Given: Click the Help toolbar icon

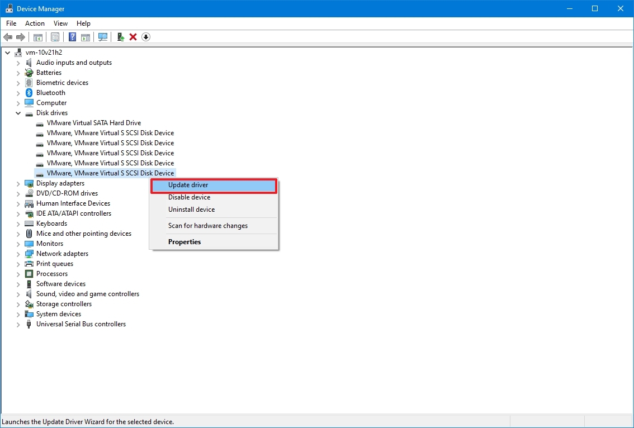Looking at the screenshot, I should [72, 37].
